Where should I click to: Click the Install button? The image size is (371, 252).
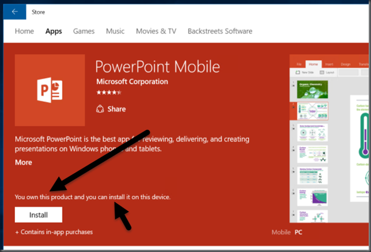(x=39, y=215)
